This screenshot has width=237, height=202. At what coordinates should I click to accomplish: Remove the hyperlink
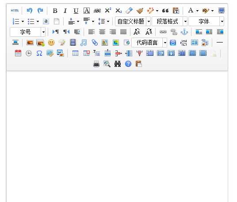coord(174,32)
